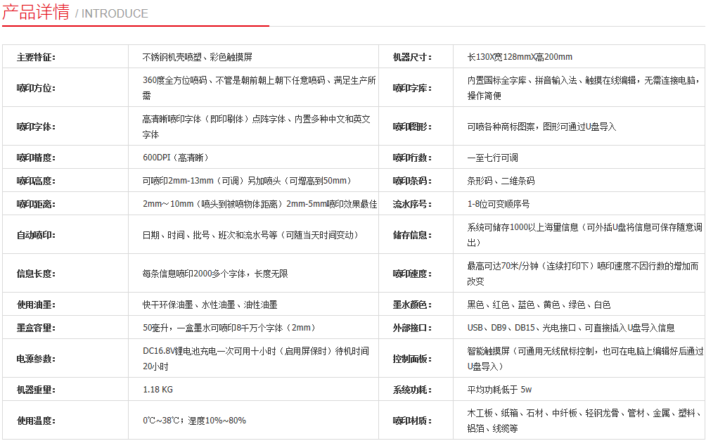This screenshot has height=441, width=706.
Task: Select the 长130X宽128mmX高200mm value
Action: click(x=520, y=57)
